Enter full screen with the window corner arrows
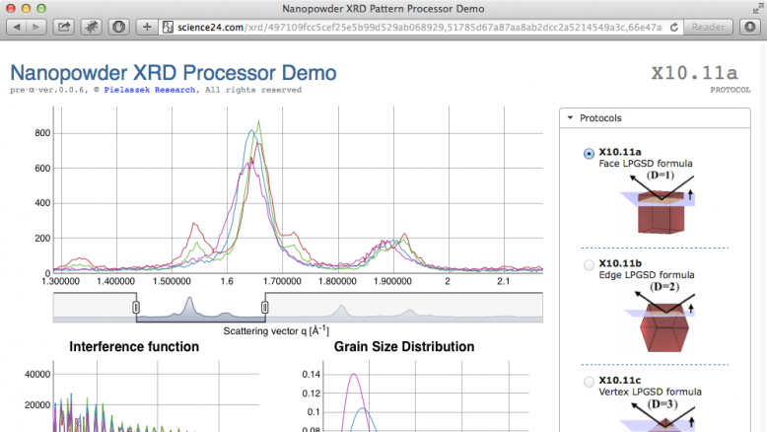The width and height of the screenshot is (767, 432). tap(758, 8)
